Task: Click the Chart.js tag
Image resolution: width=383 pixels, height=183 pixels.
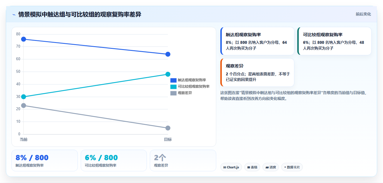Action: [x=231, y=167]
